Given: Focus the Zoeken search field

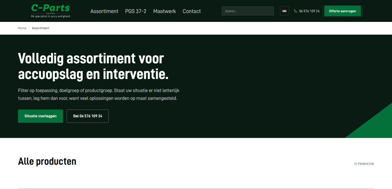Looking at the screenshot, I should [x=248, y=11].
